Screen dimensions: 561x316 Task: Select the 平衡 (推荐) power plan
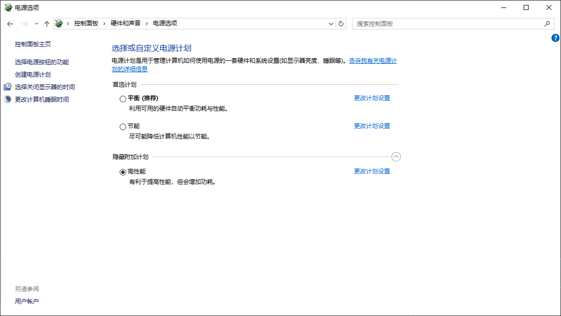click(123, 99)
